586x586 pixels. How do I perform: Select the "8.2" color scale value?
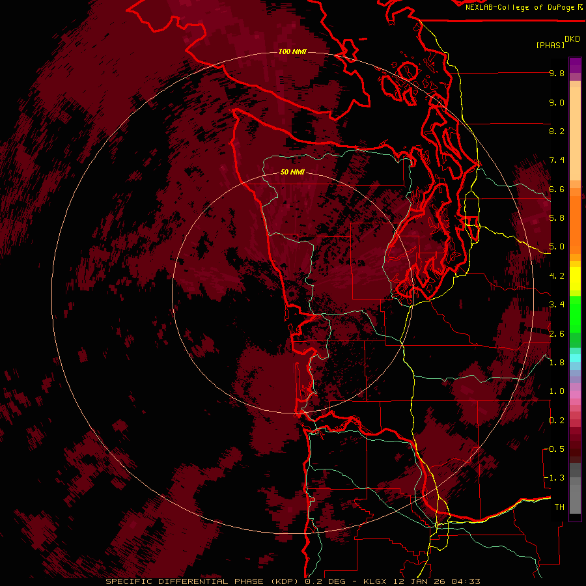(557, 132)
